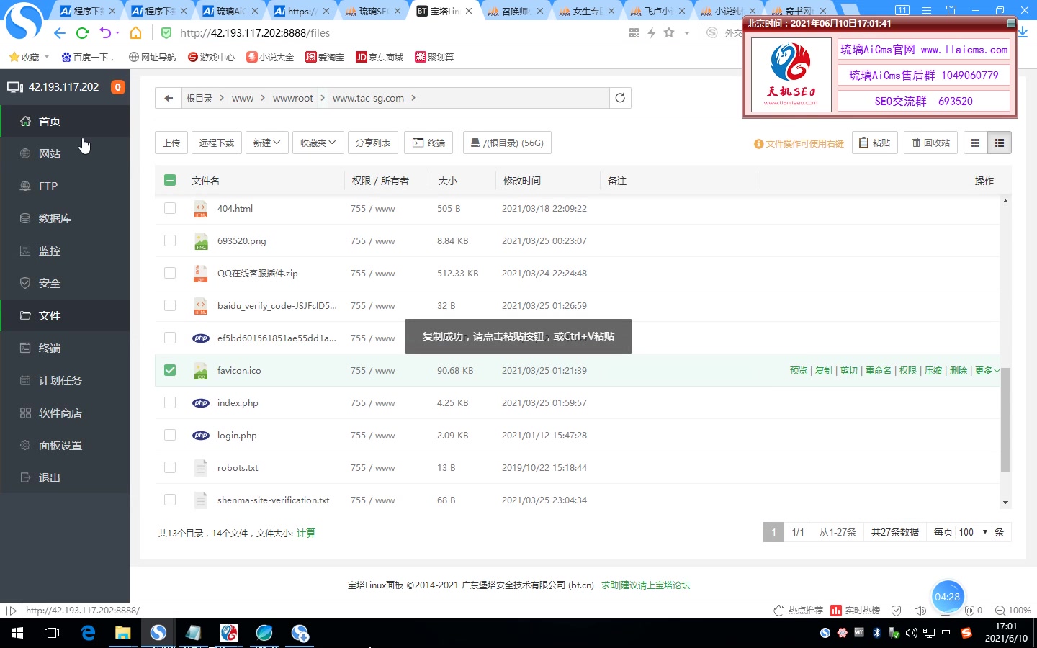This screenshot has height=648, width=1037.
Task: Click scrollbar down arrow in file list
Action: click(x=1005, y=503)
